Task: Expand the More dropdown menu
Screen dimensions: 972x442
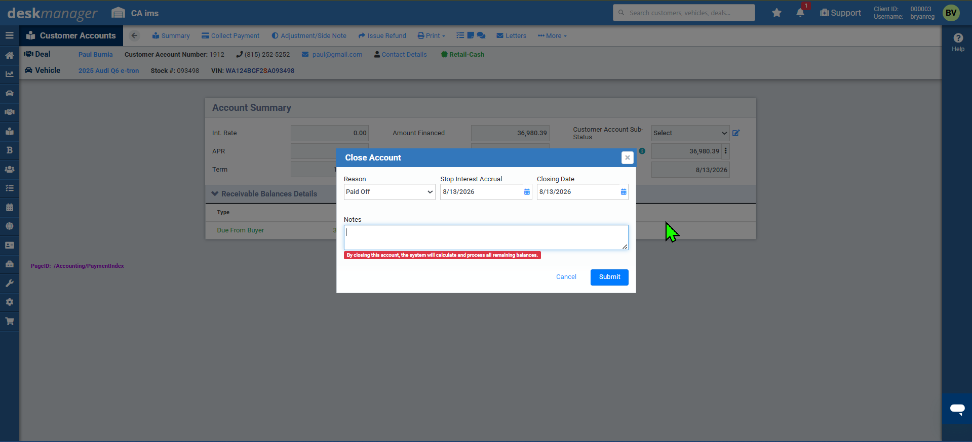Action: [x=552, y=35]
